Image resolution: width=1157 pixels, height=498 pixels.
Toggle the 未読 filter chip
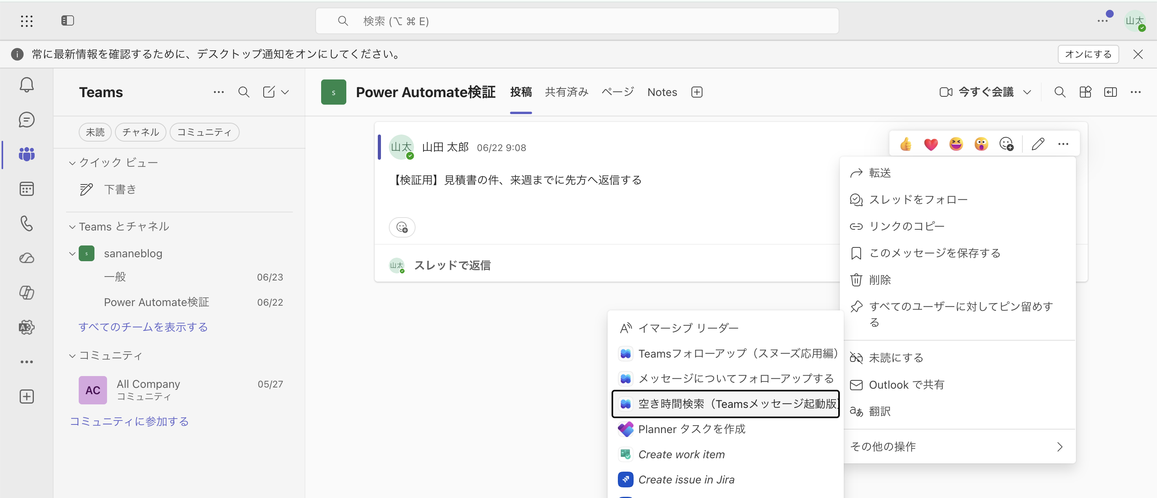pyautogui.click(x=95, y=132)
